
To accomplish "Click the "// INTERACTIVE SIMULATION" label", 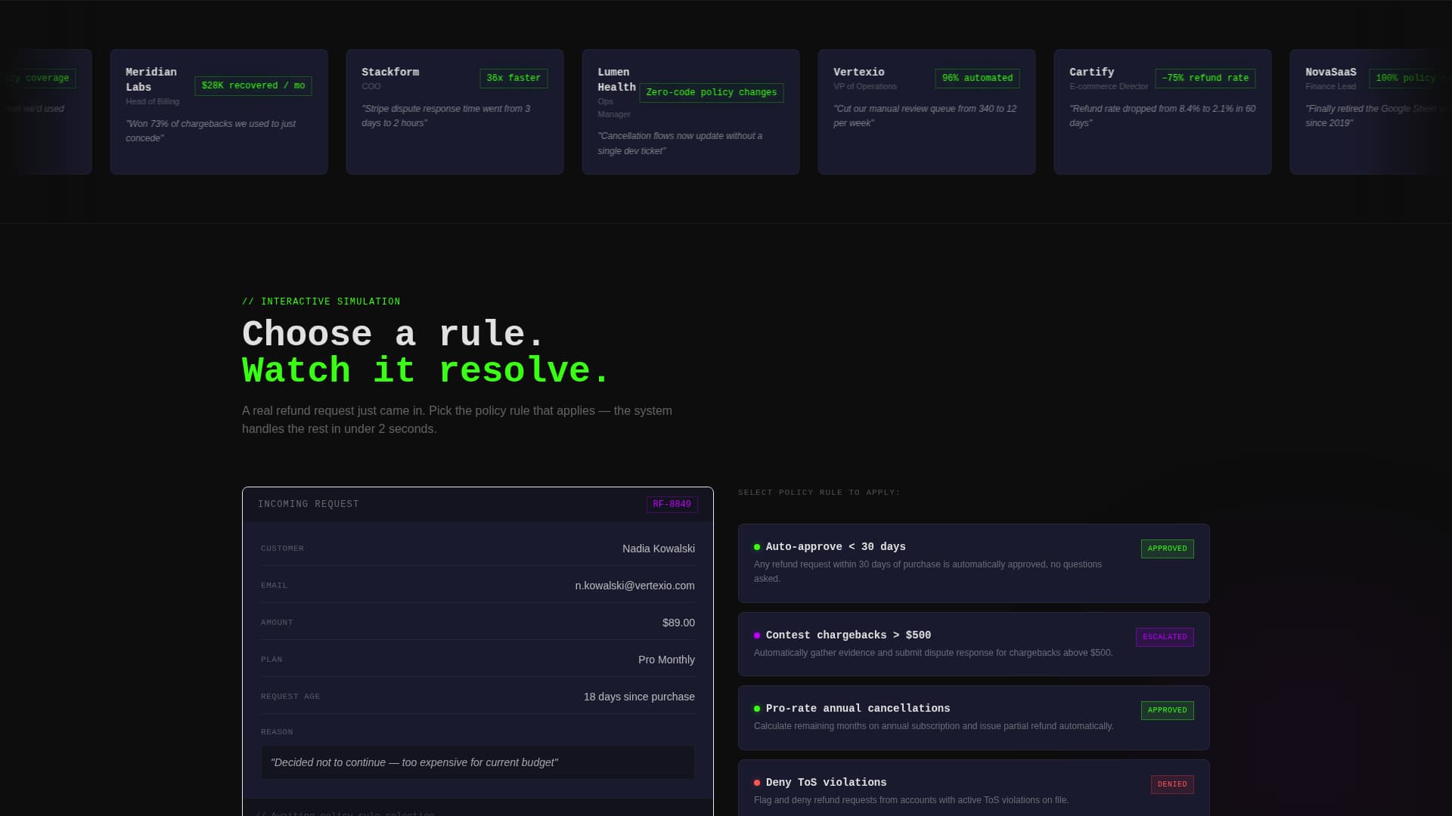I will pos(321,301).
